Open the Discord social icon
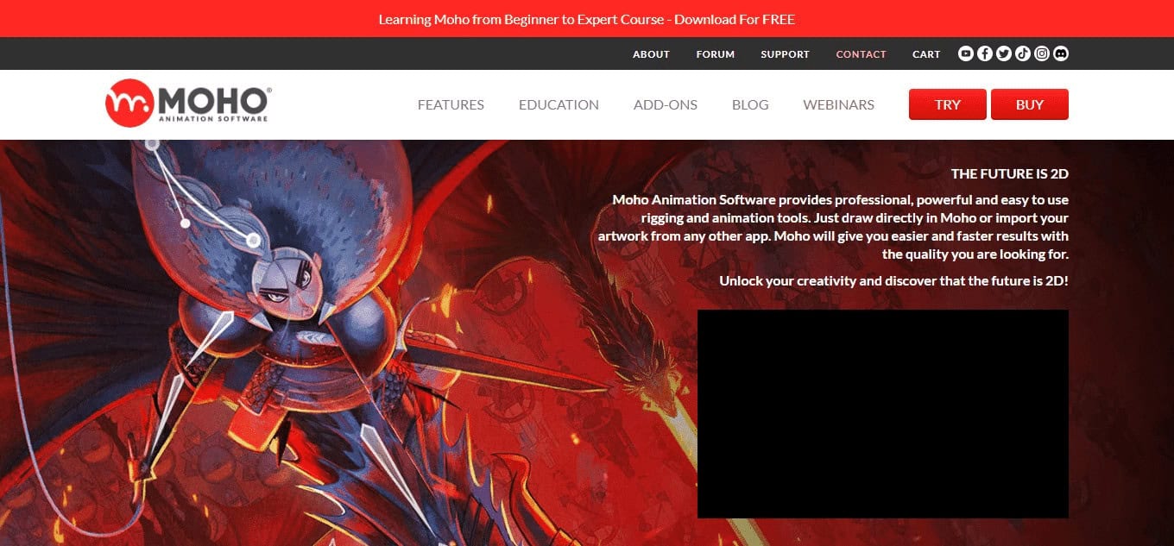The height and width of the screenshot is (546, 1174). (x=1061, y=53)
